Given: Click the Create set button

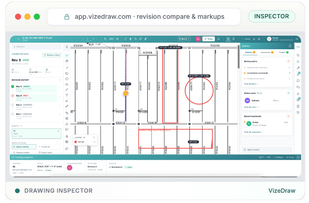Looking at the screenshot, I should click(49, 147).
